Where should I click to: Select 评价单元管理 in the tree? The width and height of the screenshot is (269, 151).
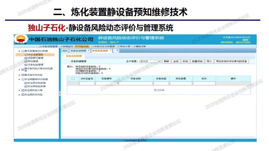[36, 58]
